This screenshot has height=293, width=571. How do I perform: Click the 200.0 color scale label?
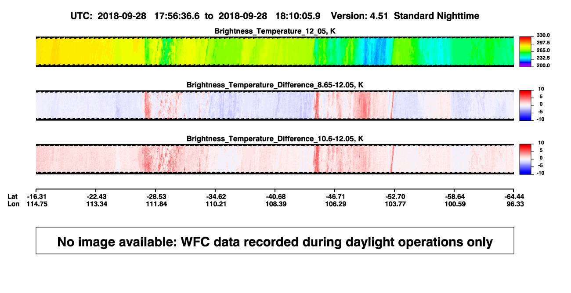(x=543, y=65)
